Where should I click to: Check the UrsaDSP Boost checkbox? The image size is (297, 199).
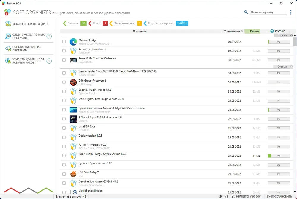click(64, 128)
